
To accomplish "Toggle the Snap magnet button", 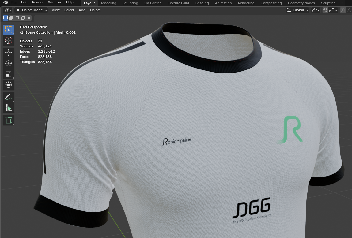I will pyautogui.click(x=325, y=10).
